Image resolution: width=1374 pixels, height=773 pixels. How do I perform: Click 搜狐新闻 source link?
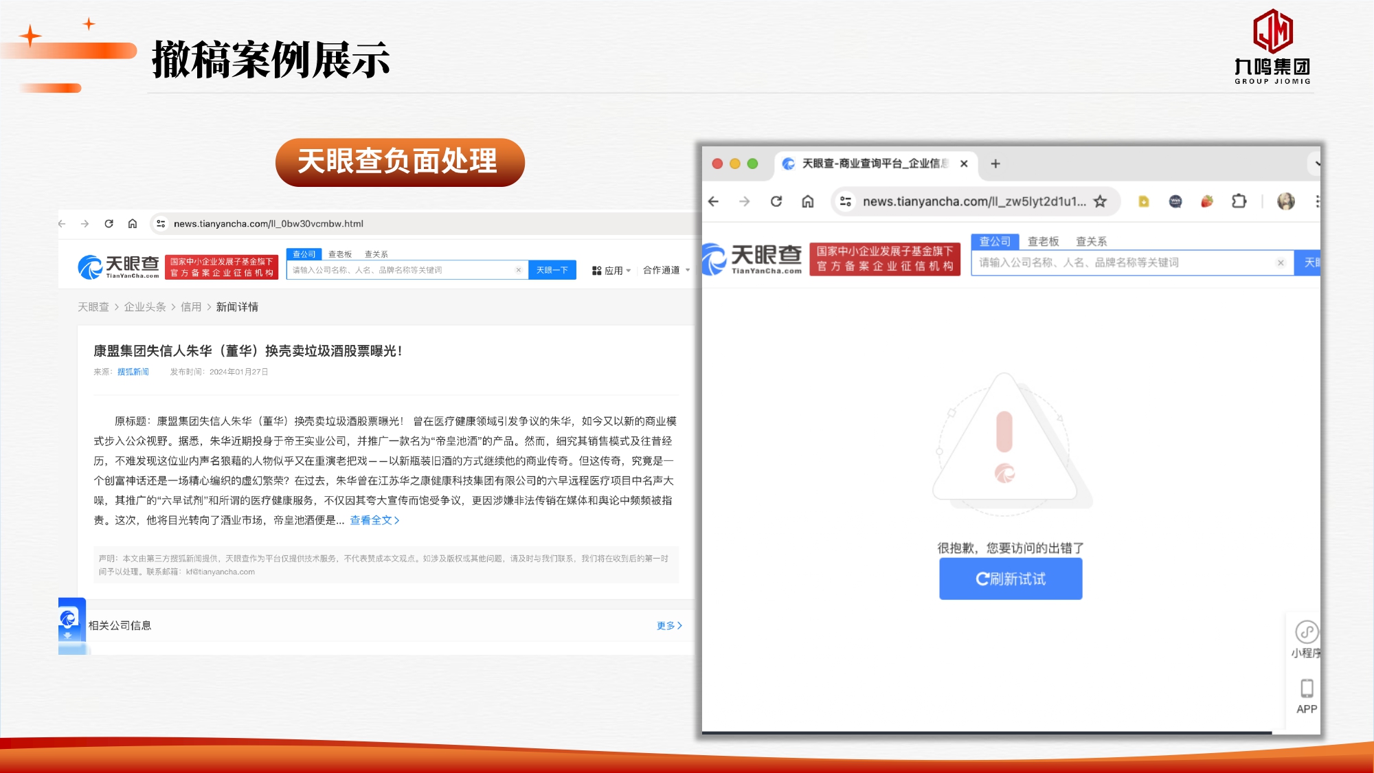click(x=133, y=372)
